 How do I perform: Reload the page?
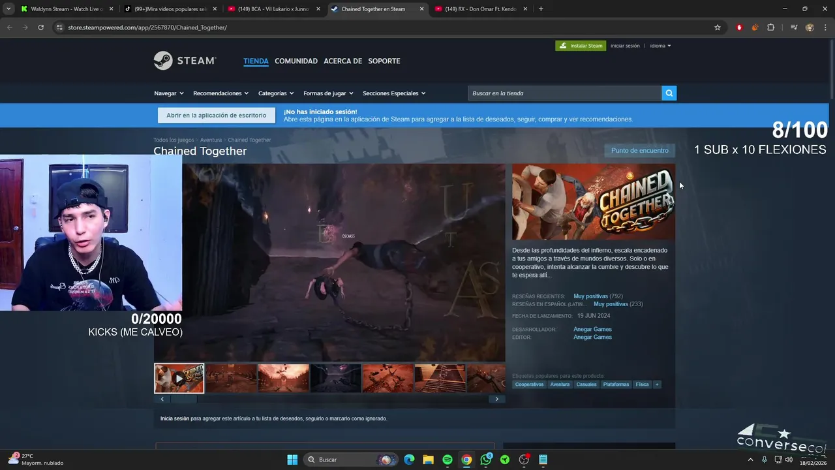pyautogui.click(x=40, y=27)
